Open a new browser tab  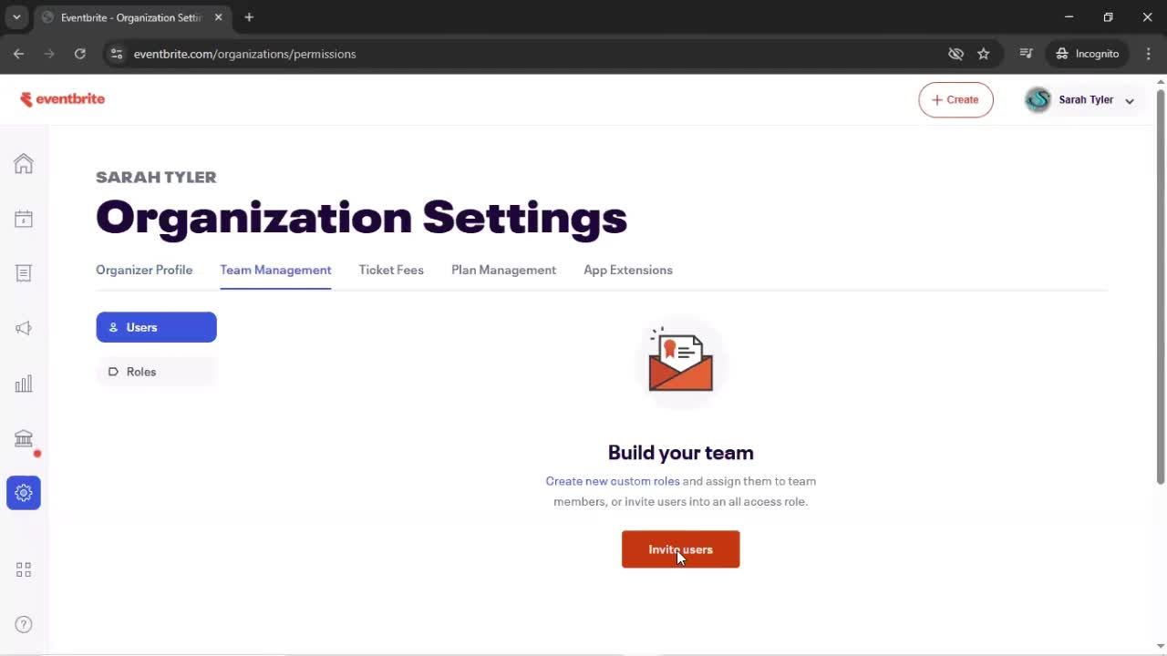[x=249, y=17]
